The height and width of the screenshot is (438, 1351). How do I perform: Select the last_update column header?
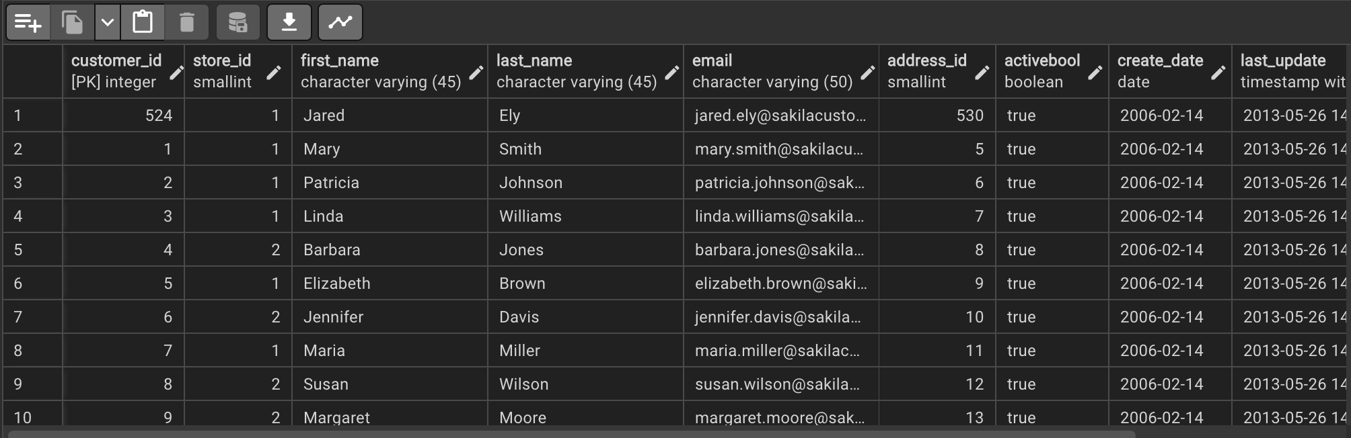[1291, 71]
